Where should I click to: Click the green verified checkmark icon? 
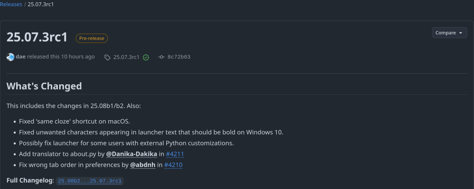click(146, 57)
